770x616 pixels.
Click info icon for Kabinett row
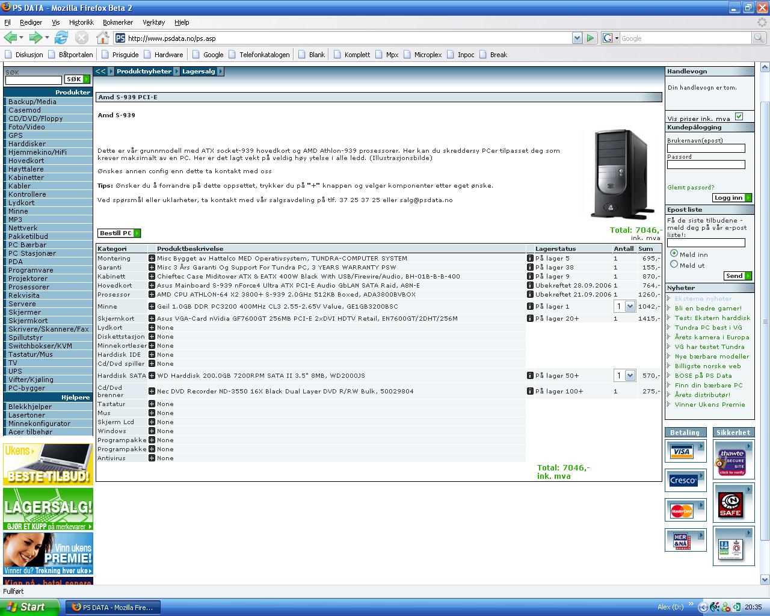coord(530,276)
